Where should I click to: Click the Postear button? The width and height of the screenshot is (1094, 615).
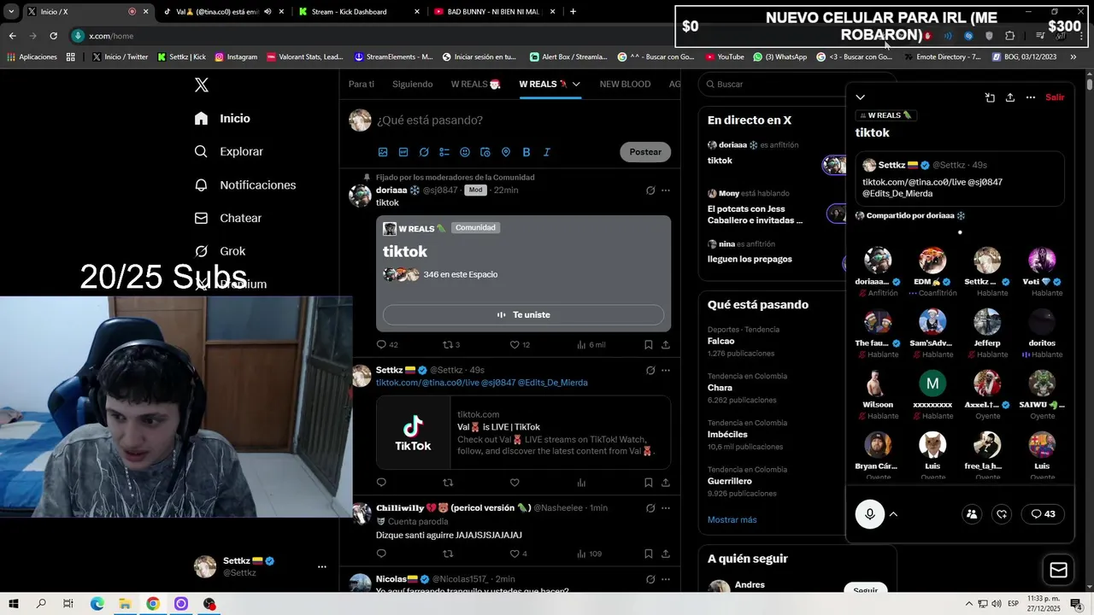[x=645, y=152]
